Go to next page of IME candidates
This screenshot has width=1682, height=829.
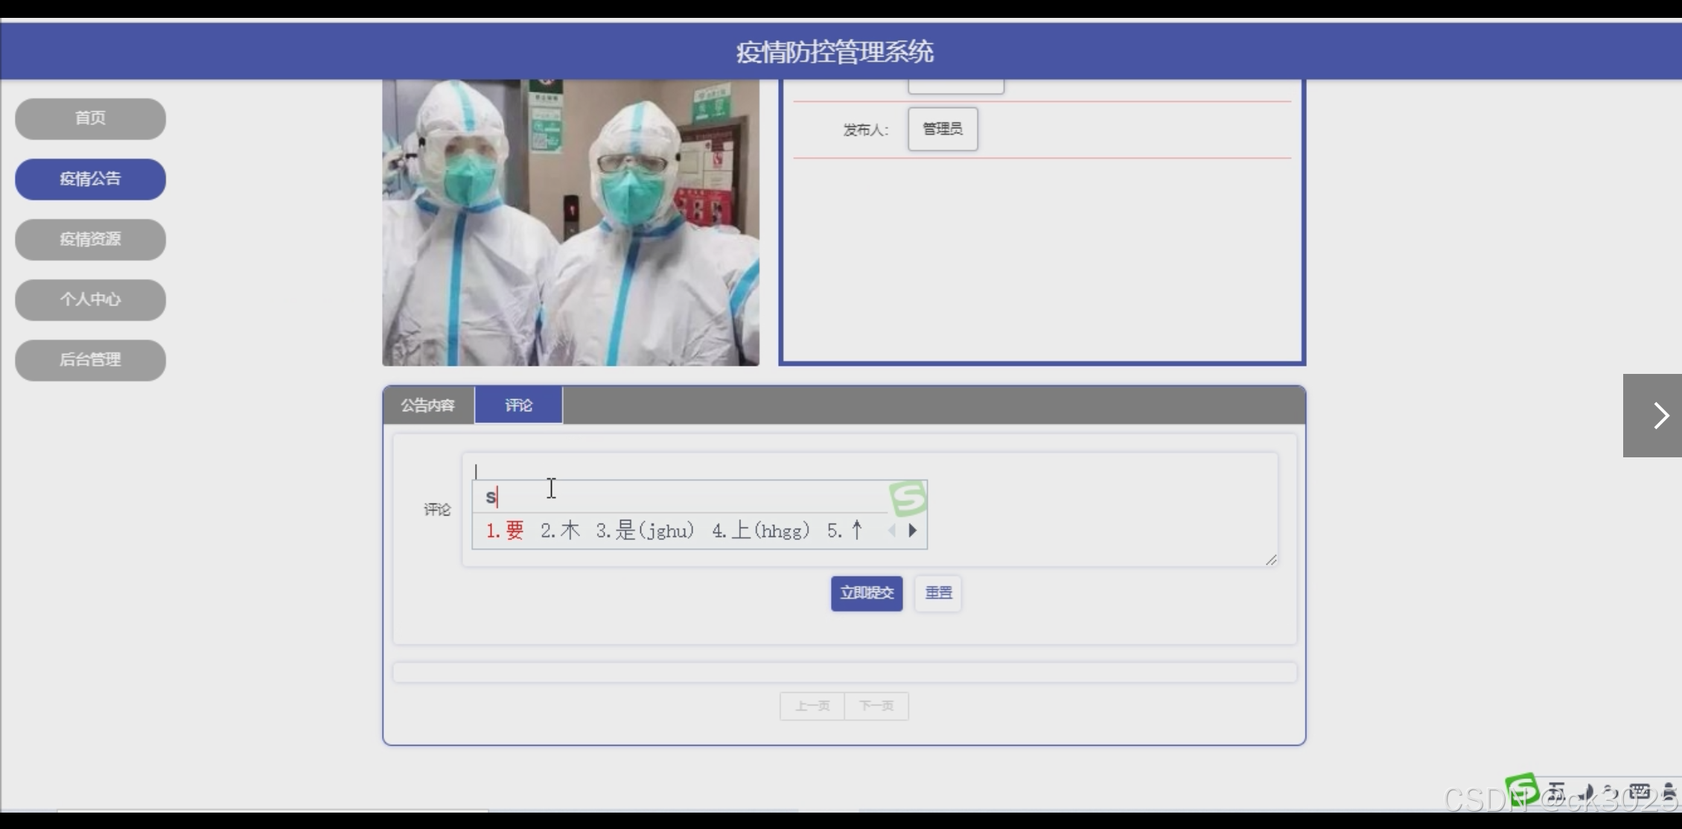click(912, 531)
